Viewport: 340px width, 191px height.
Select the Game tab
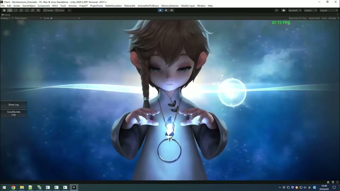coord(6,15)
